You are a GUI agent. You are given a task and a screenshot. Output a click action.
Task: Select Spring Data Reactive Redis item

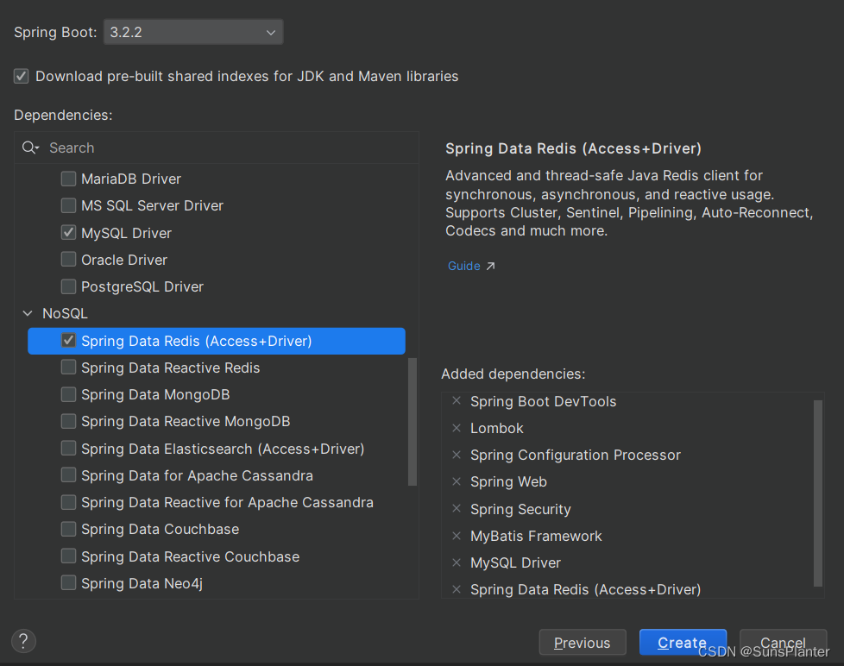(170, 368)
